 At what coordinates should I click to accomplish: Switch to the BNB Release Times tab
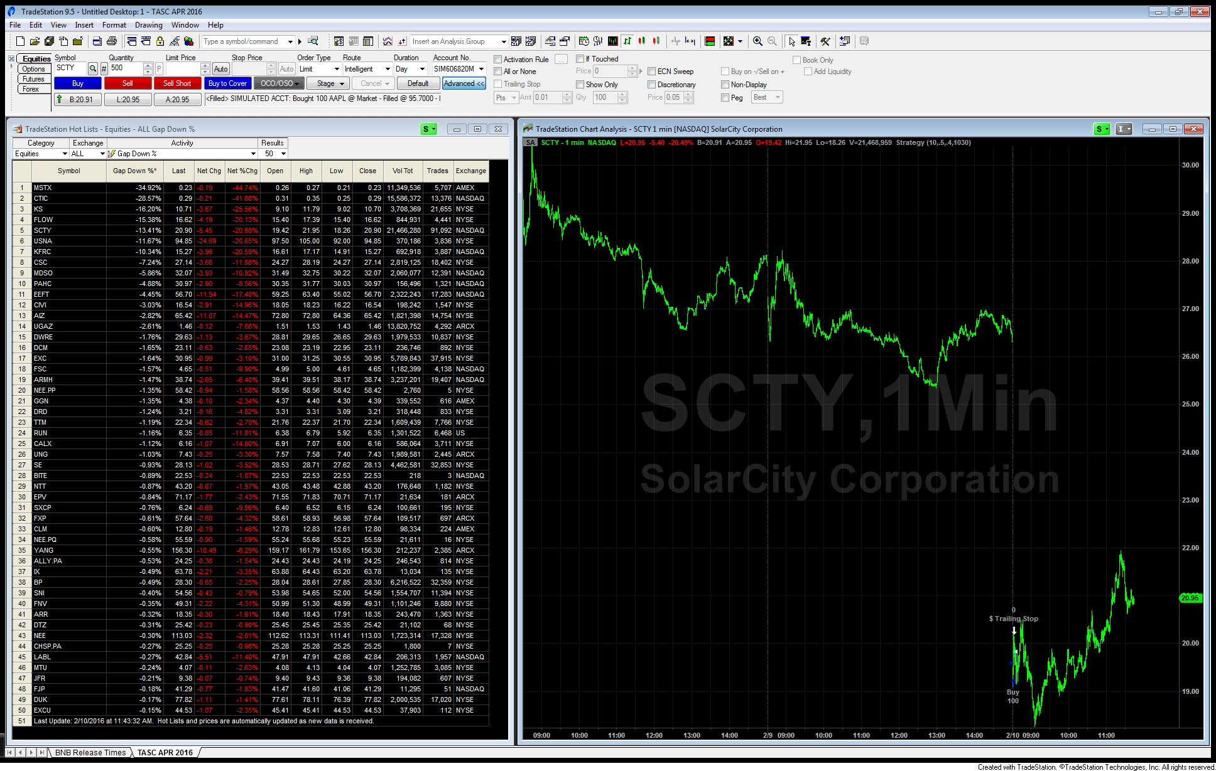tap(90, 753)
